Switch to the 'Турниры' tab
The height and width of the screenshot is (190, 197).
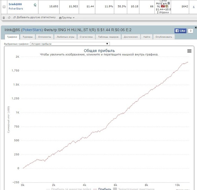click(28, 37)
